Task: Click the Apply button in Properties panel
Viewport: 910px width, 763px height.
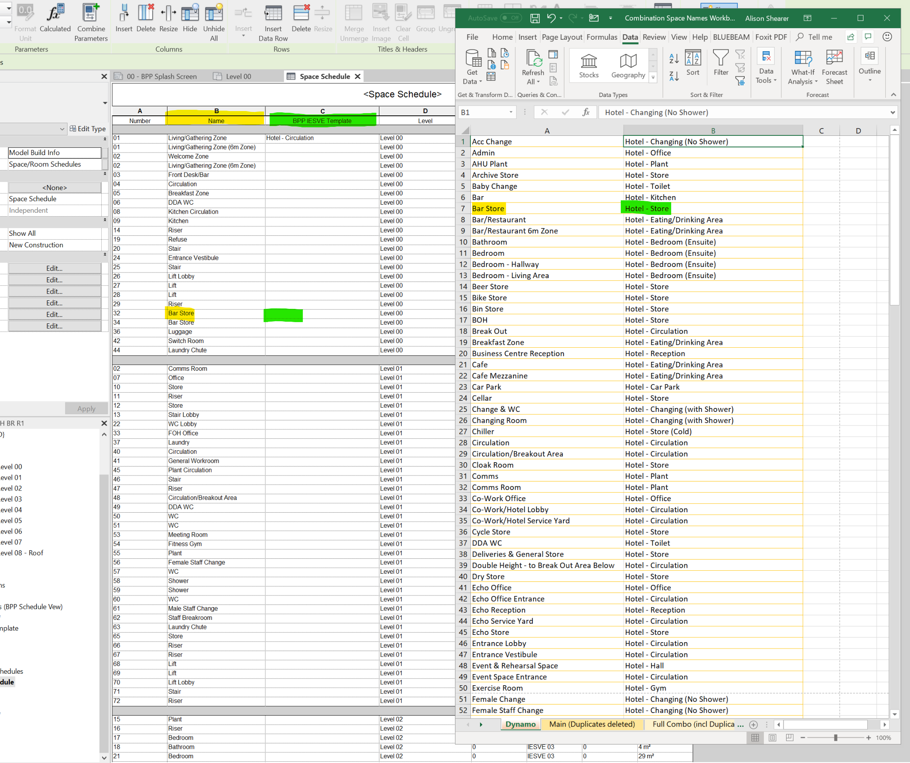Action: pyautogui.click(x=86, y=408)
